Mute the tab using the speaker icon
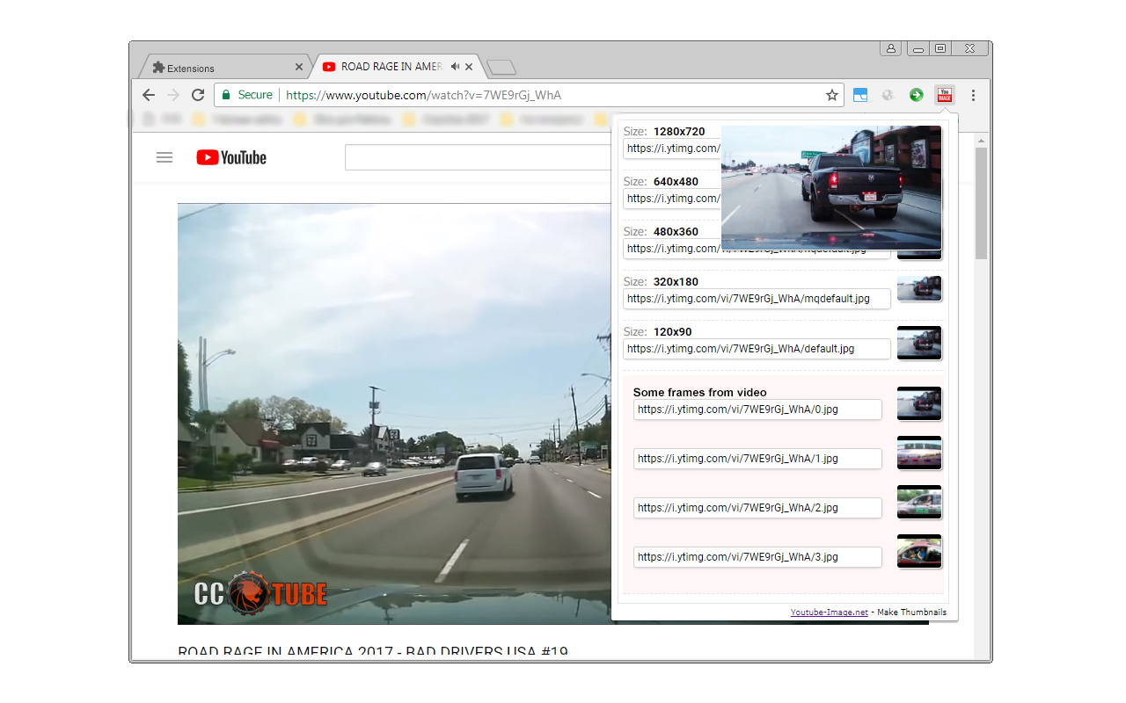The width and height of the screenshot is (1126, 703). (455, 67)
